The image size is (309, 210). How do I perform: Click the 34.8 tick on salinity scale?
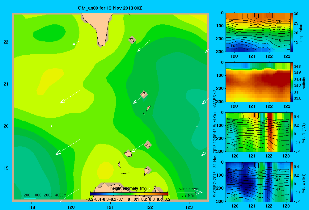(297, 67)
